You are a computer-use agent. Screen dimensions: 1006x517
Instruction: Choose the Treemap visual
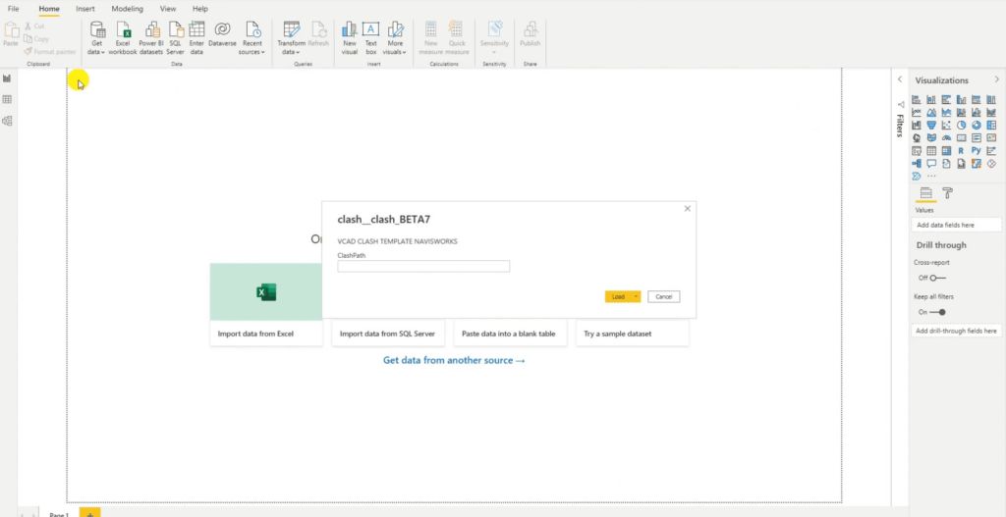coord(991,125)
